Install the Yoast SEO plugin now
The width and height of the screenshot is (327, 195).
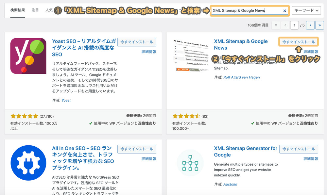pyautogui.click(x=137, y=42)
